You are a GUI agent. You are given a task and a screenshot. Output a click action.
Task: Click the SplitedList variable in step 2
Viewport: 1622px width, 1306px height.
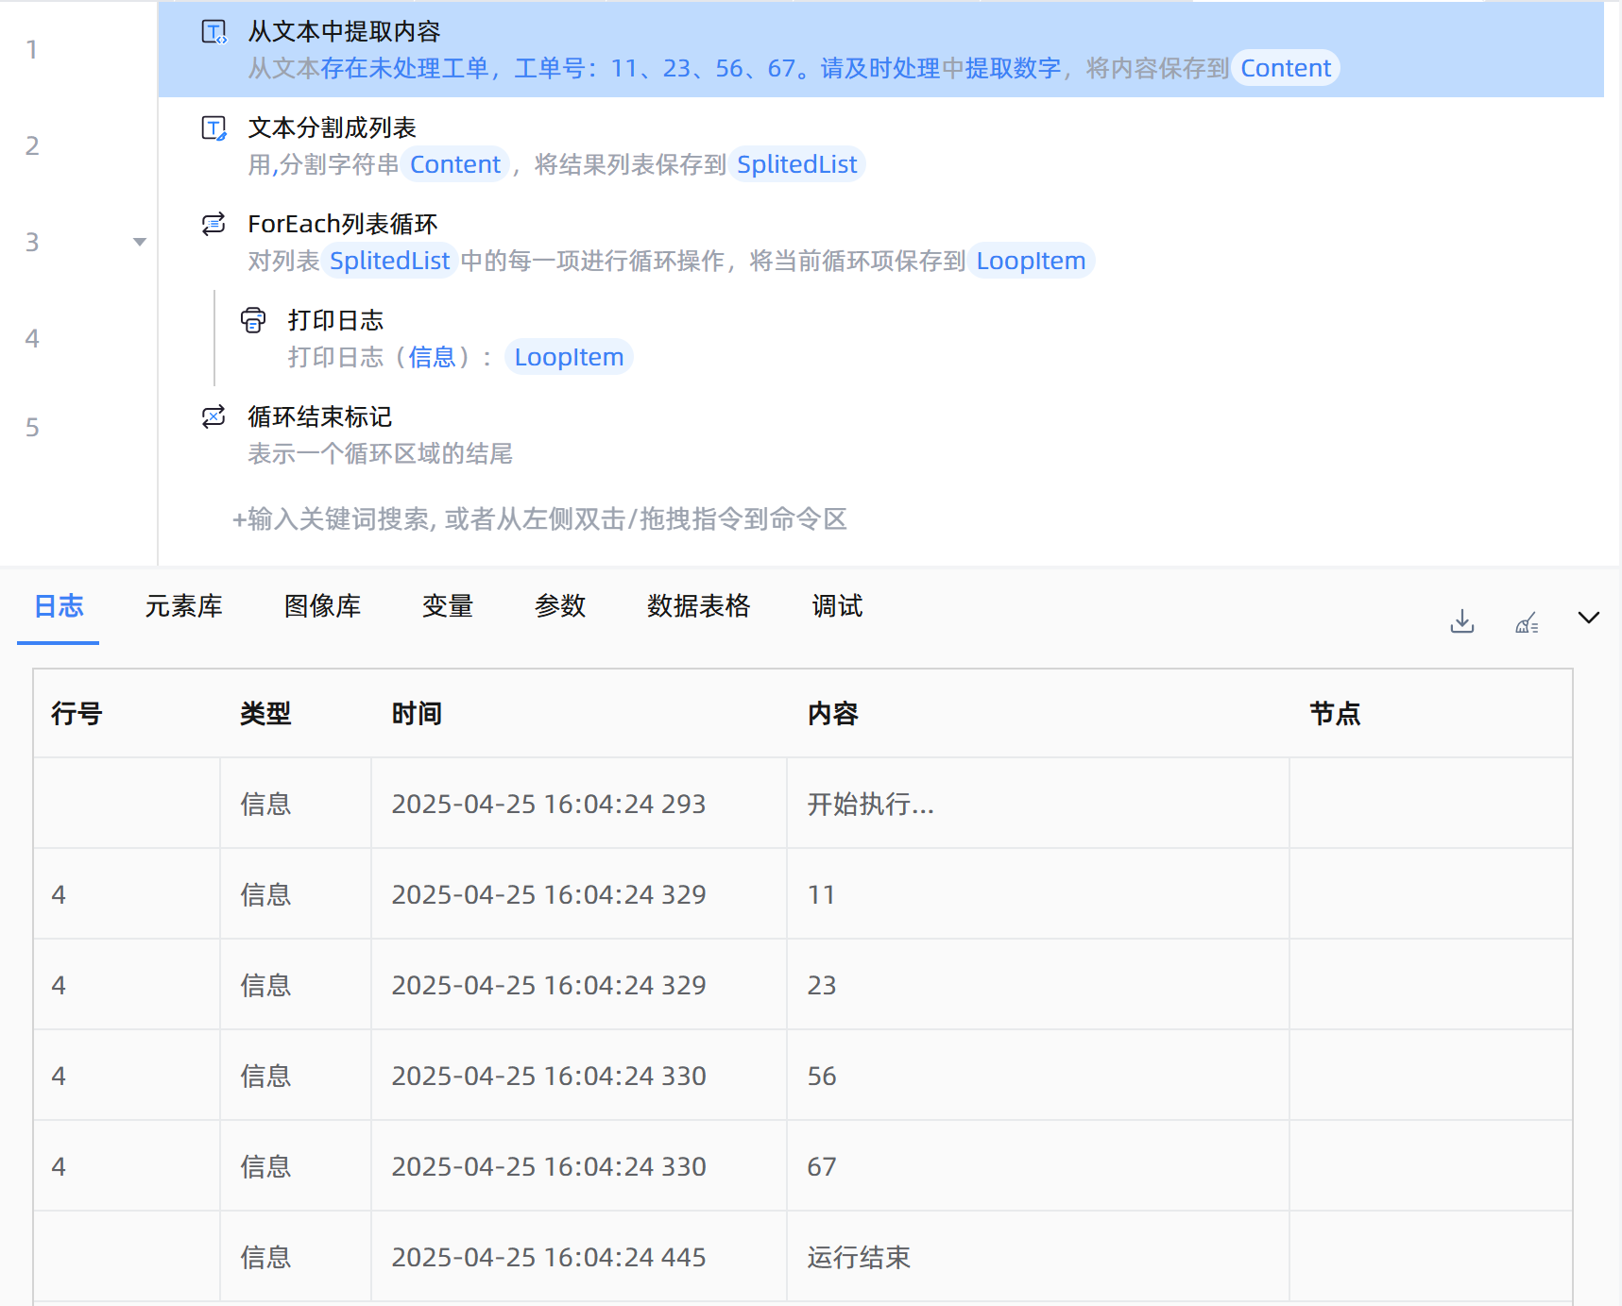[x=796, y=165]
